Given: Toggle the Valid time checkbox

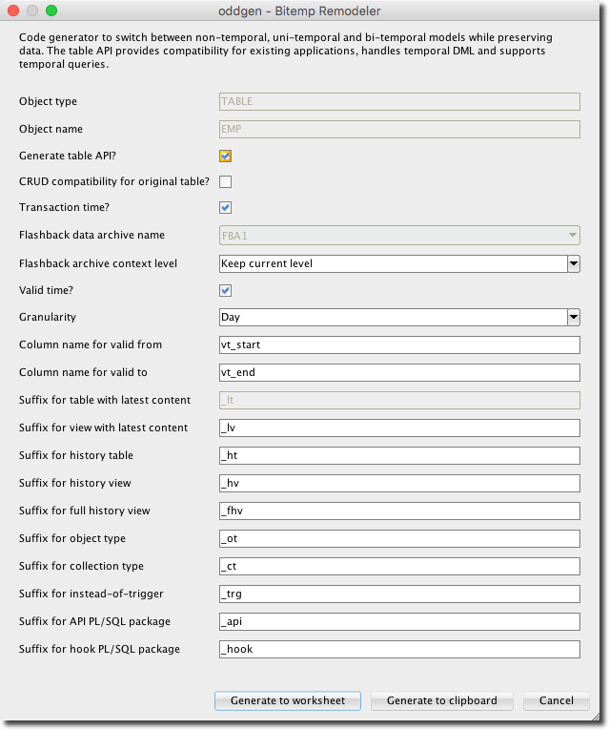Looking at the screenshot, I should click(x=226, y=290).
